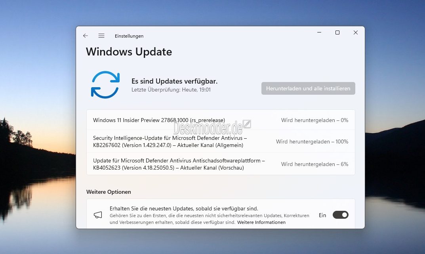Screen dimensions: 425x254
Task: Click Herunterladen und alle installieren button
Action: (x=308, y=88)
